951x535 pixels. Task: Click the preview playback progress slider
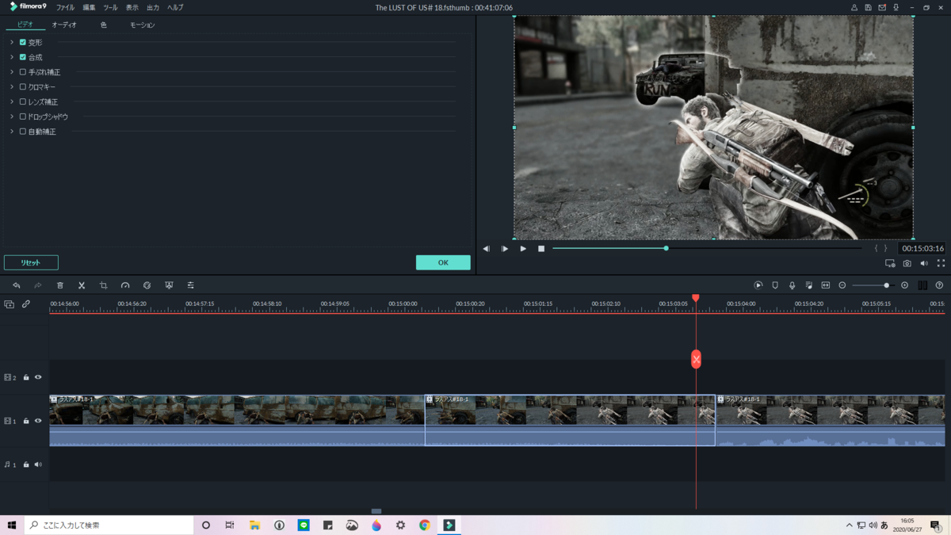click(x=707, y=249)
